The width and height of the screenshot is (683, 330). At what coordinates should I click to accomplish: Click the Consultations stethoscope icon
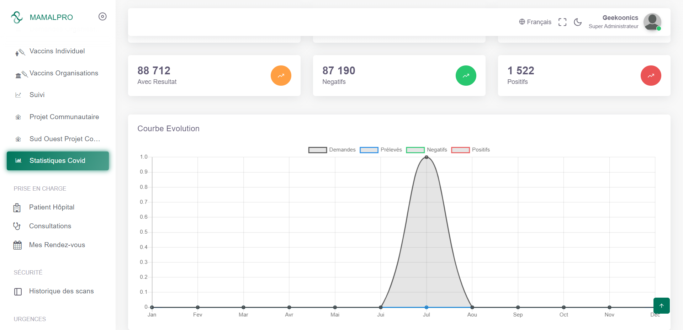[x=17, y=226]
